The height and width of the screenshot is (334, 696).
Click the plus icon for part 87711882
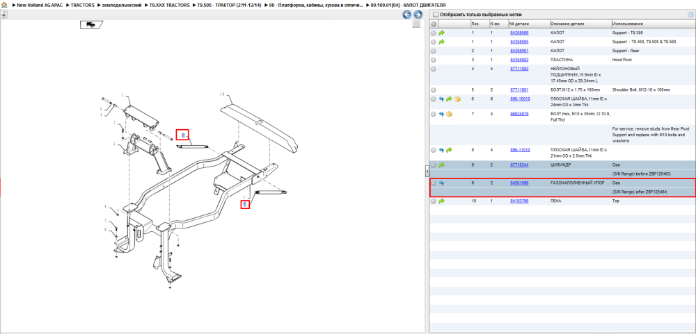434,69
